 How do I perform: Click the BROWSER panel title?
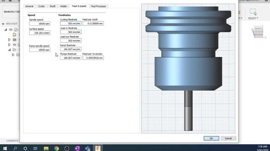tap(11, 24)
